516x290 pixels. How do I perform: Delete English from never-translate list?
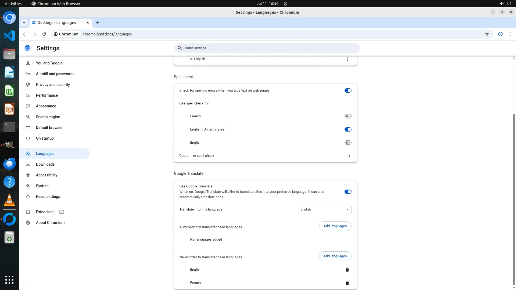[x=347, y=270]
